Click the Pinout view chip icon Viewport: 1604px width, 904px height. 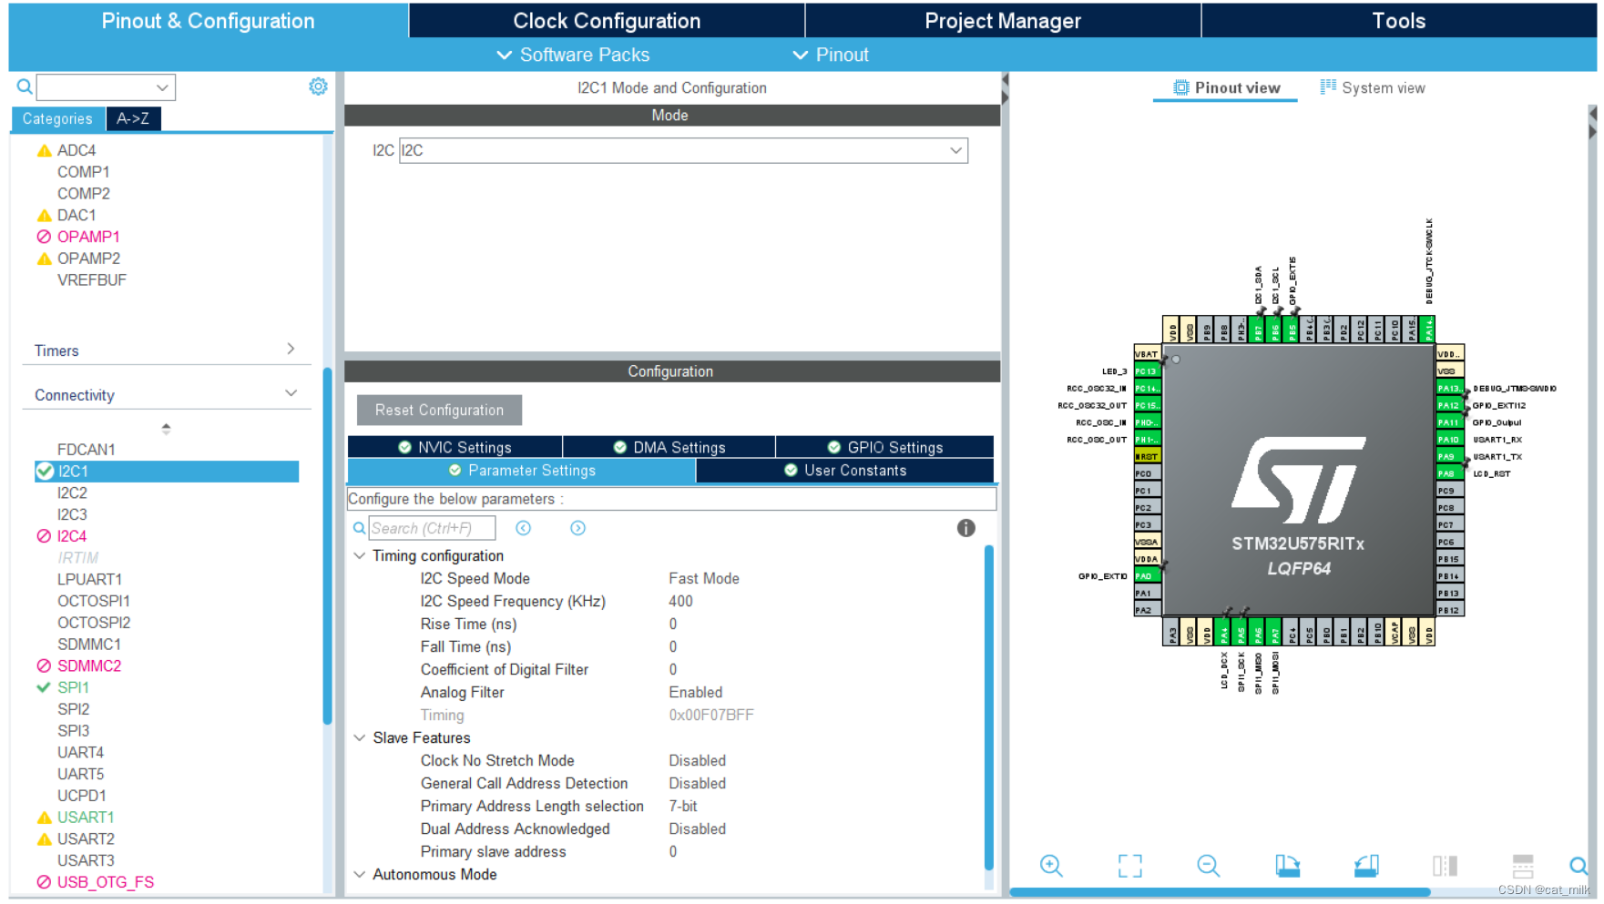1180,87
